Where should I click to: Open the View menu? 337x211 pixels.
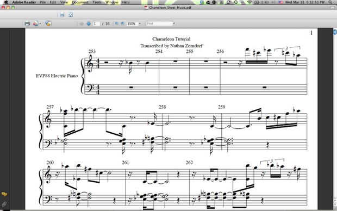tap(64, 2)
